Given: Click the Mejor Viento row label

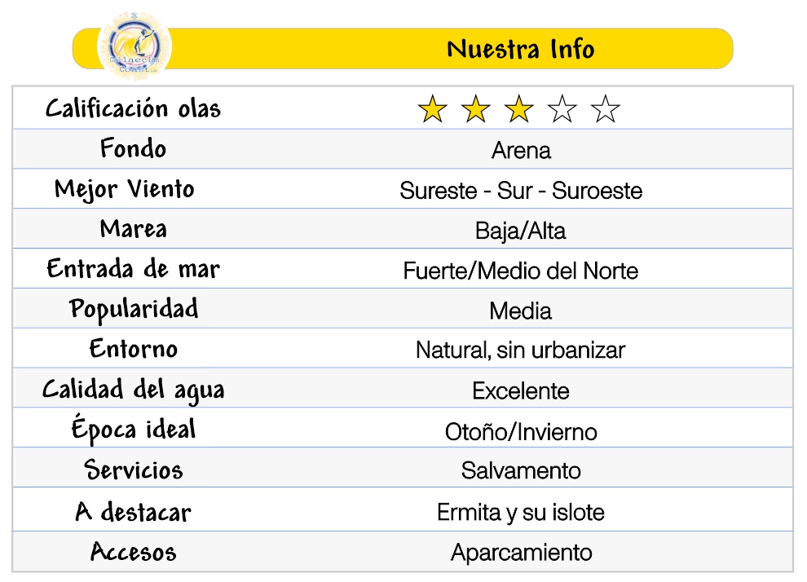Looking at the screenshot, I should pyautogui.click(x=125, y=189).
